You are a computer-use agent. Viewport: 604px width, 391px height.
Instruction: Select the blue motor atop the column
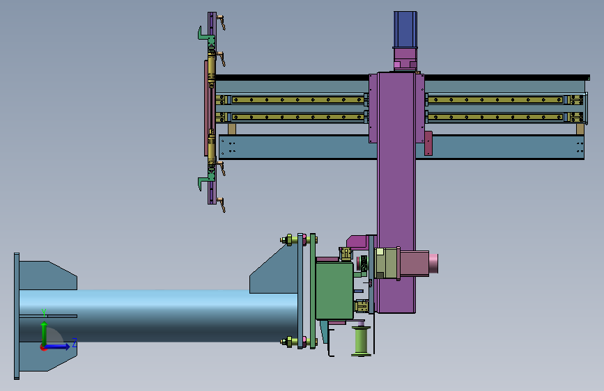click(405, 29)
